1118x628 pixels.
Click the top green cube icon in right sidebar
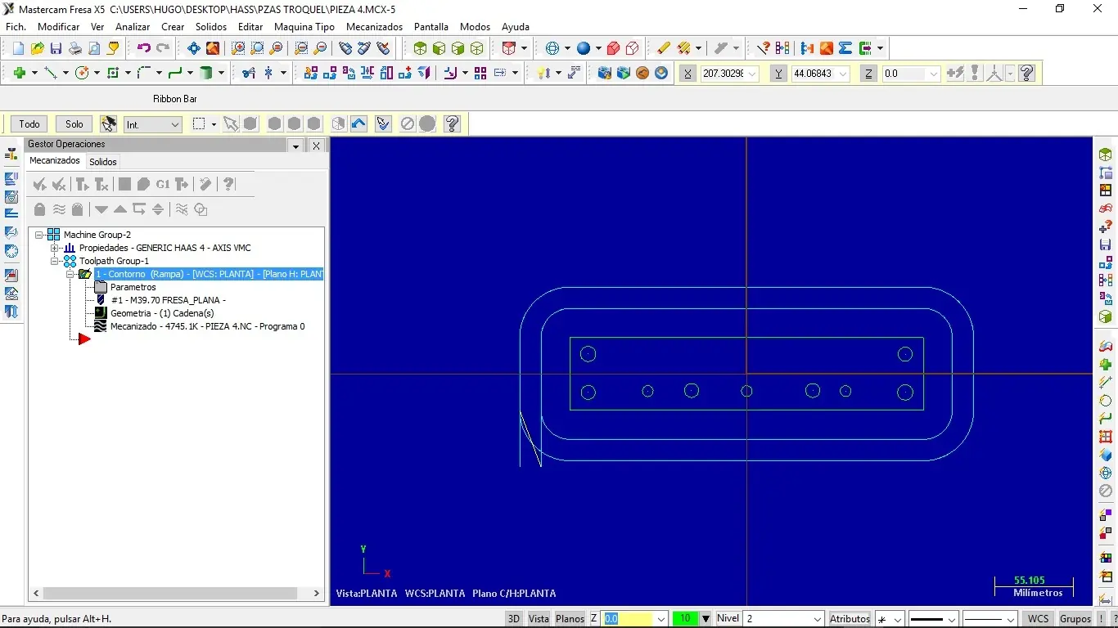(x=1106, y=155)
